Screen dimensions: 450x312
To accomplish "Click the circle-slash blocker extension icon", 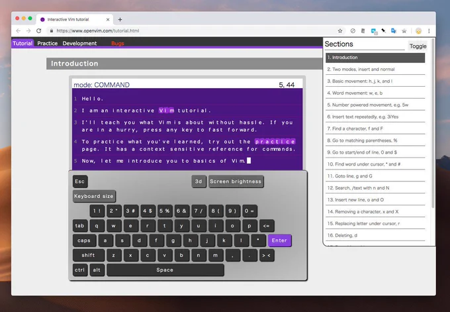I will coord(353,30).
